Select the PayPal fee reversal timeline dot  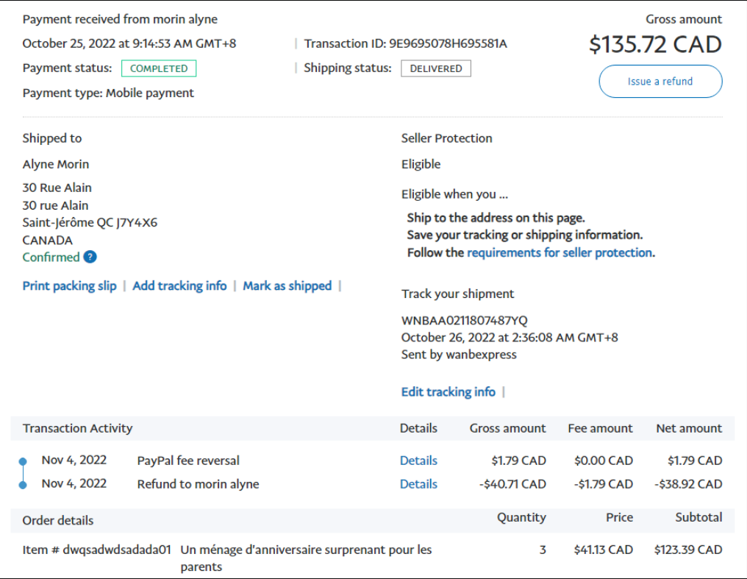pos(23,461)
